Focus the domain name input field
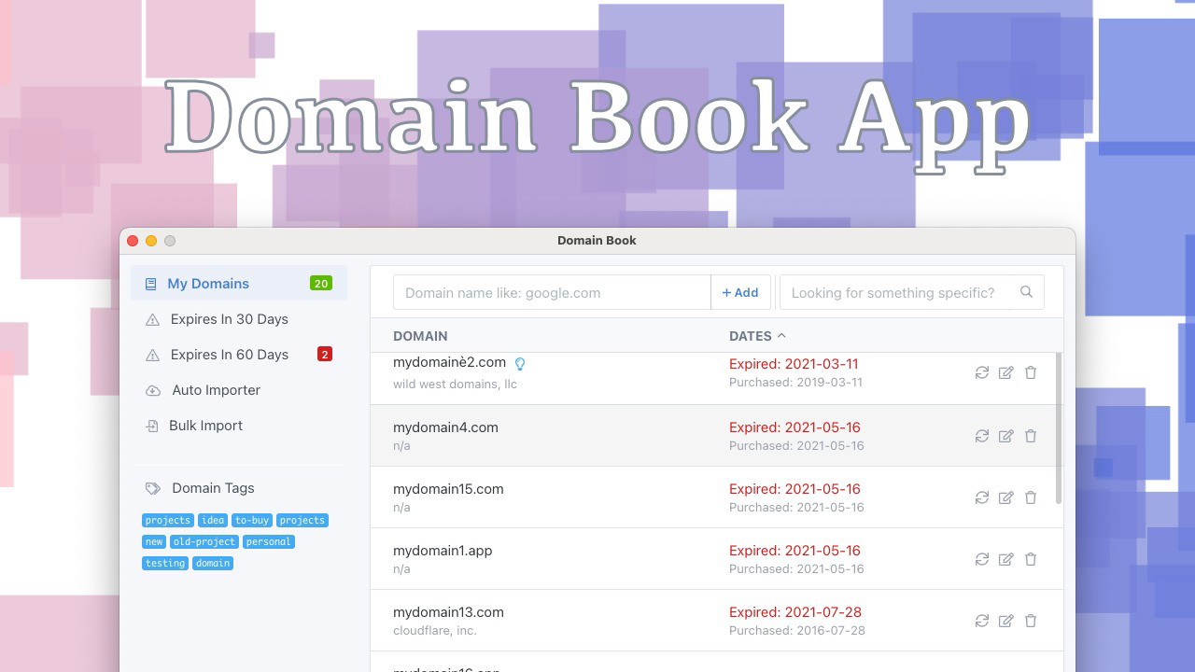Image resolution: width=1195 pixels, height=672 pixels. coord(552,292)
